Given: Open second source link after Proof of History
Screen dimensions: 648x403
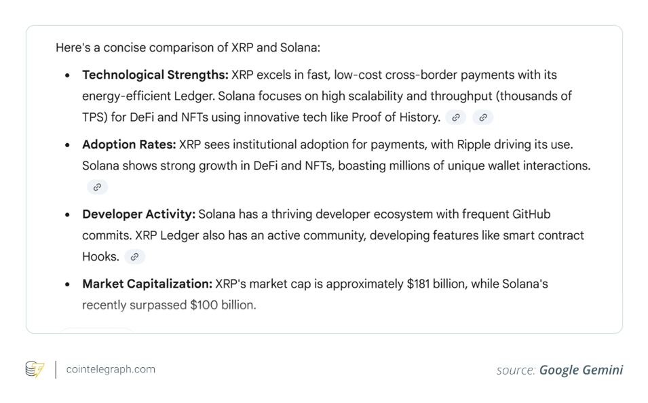Looking at the screenshot, I should (x=483, y=117).
